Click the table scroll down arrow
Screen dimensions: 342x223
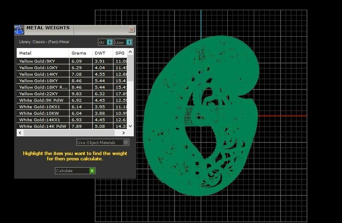(131, 126)
